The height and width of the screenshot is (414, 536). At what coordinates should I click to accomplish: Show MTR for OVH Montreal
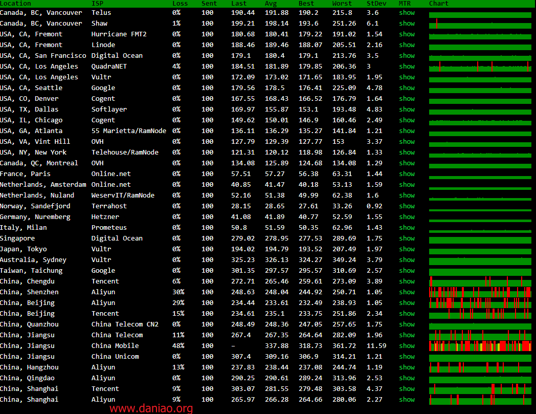tap(407, 163)
